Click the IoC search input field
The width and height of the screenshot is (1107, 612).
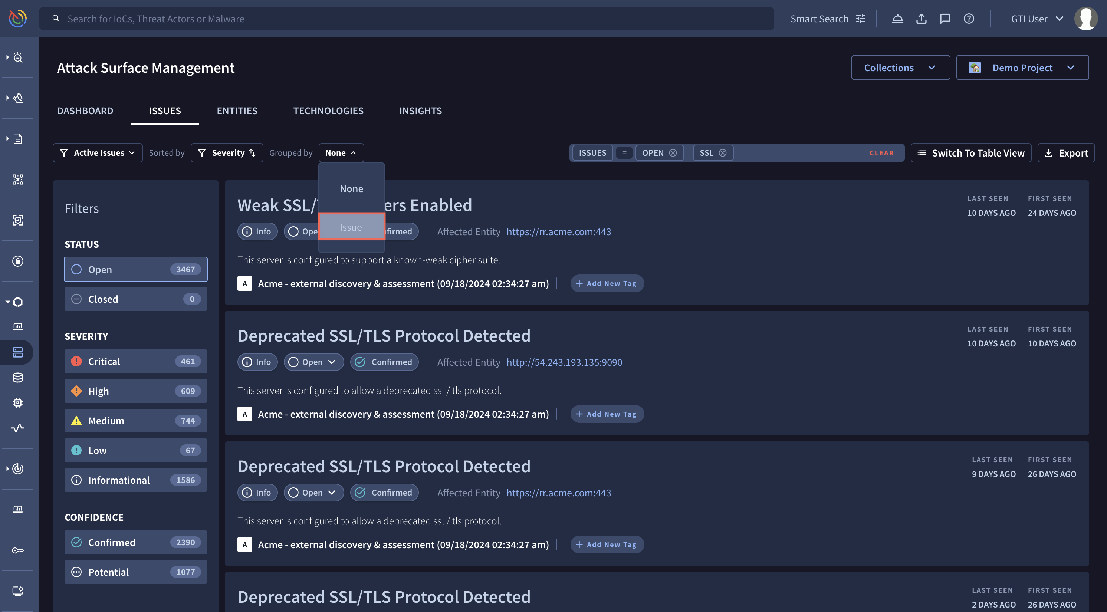406,19
